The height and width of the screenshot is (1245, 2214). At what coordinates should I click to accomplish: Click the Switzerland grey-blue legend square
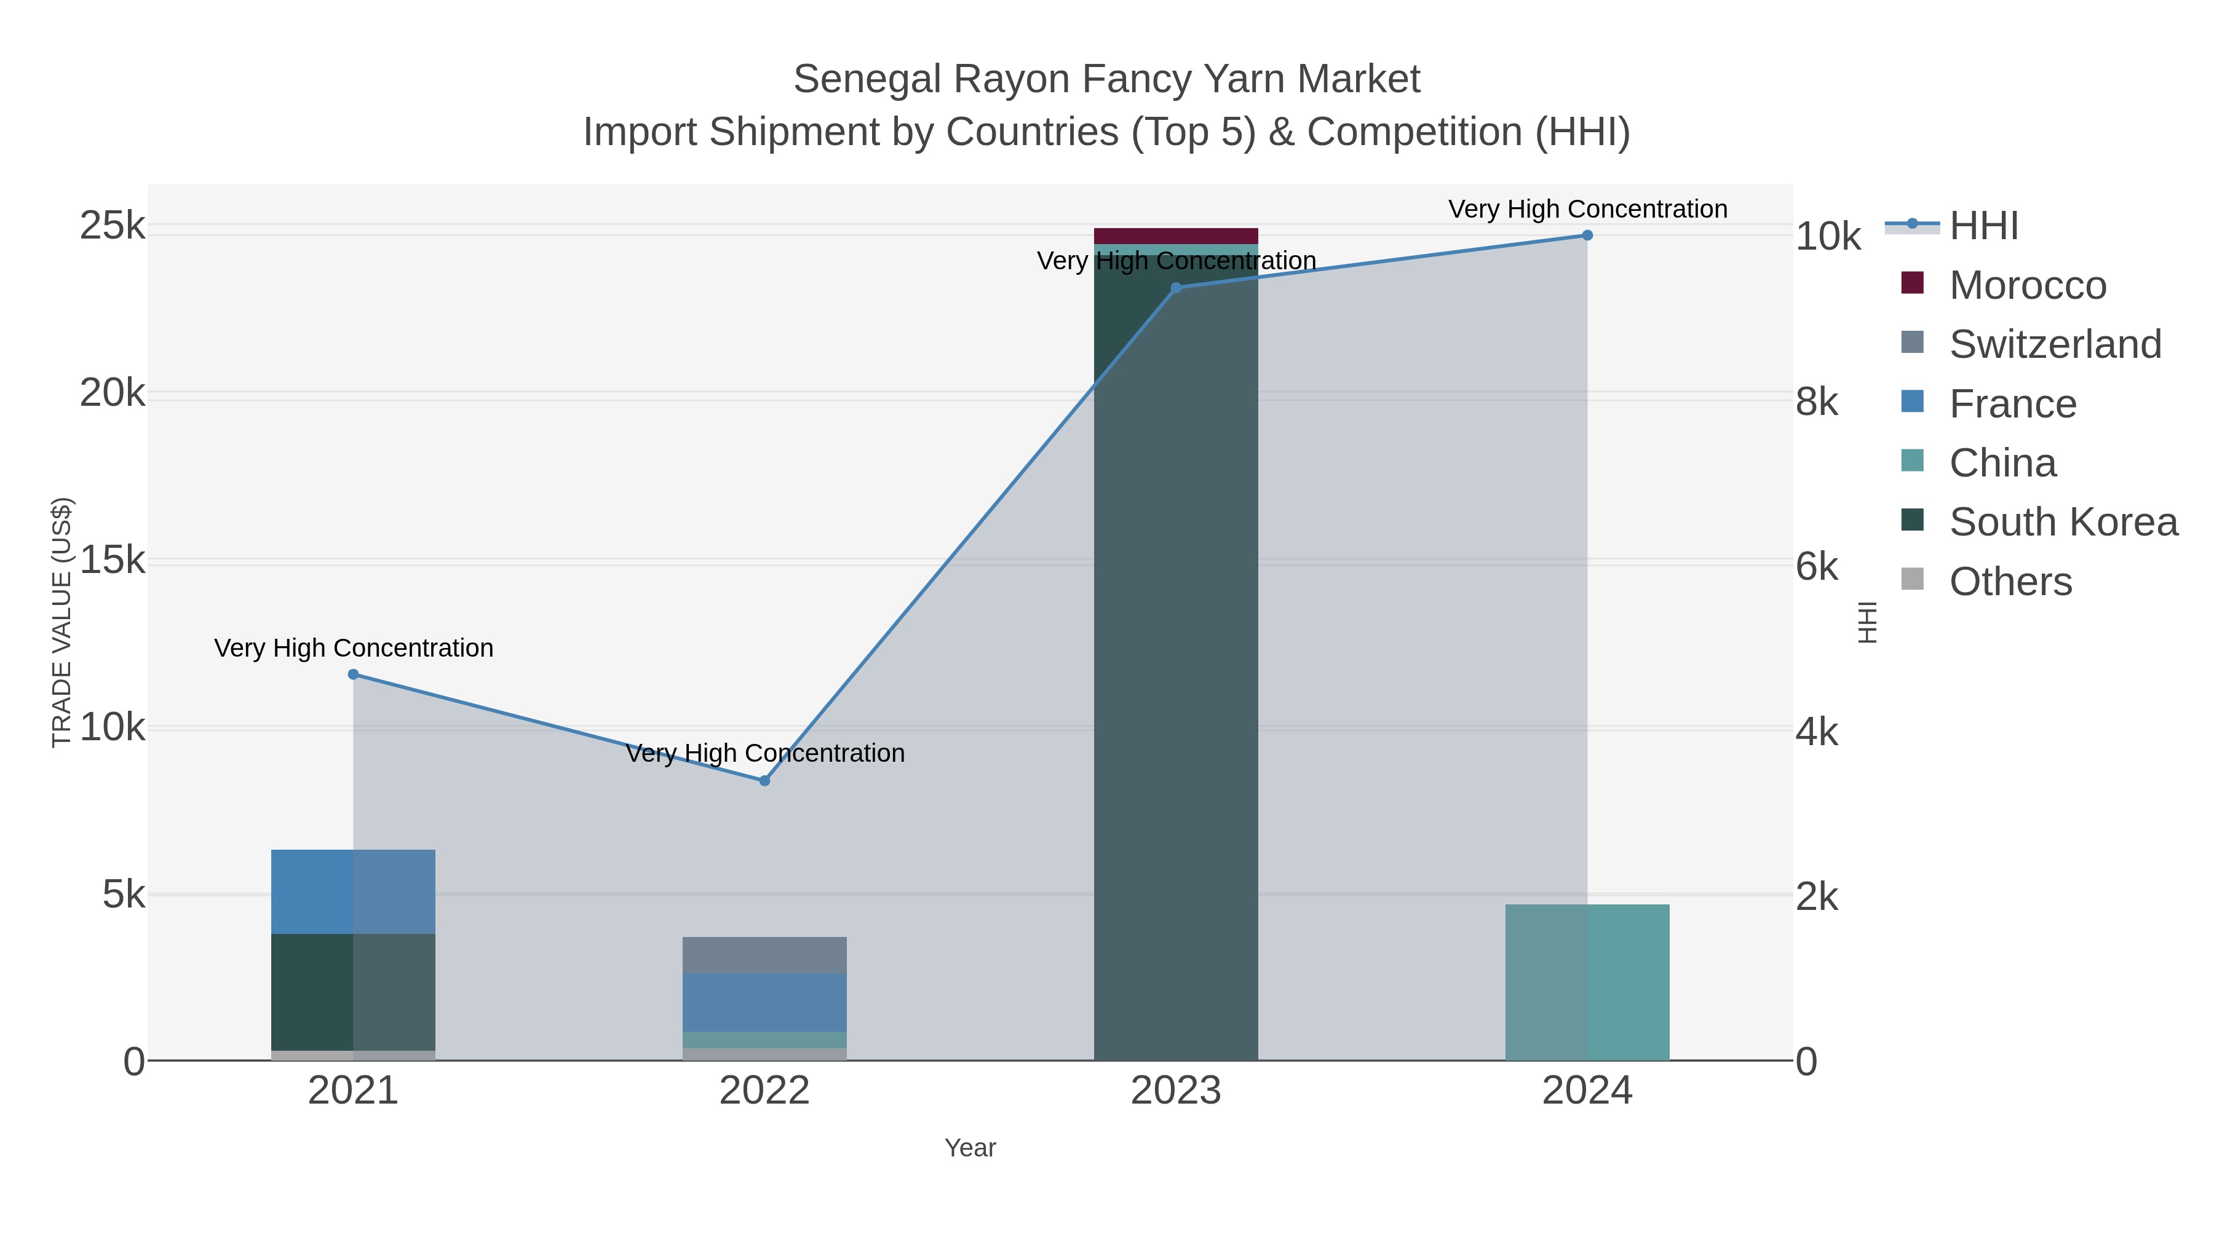point(1912,342)
